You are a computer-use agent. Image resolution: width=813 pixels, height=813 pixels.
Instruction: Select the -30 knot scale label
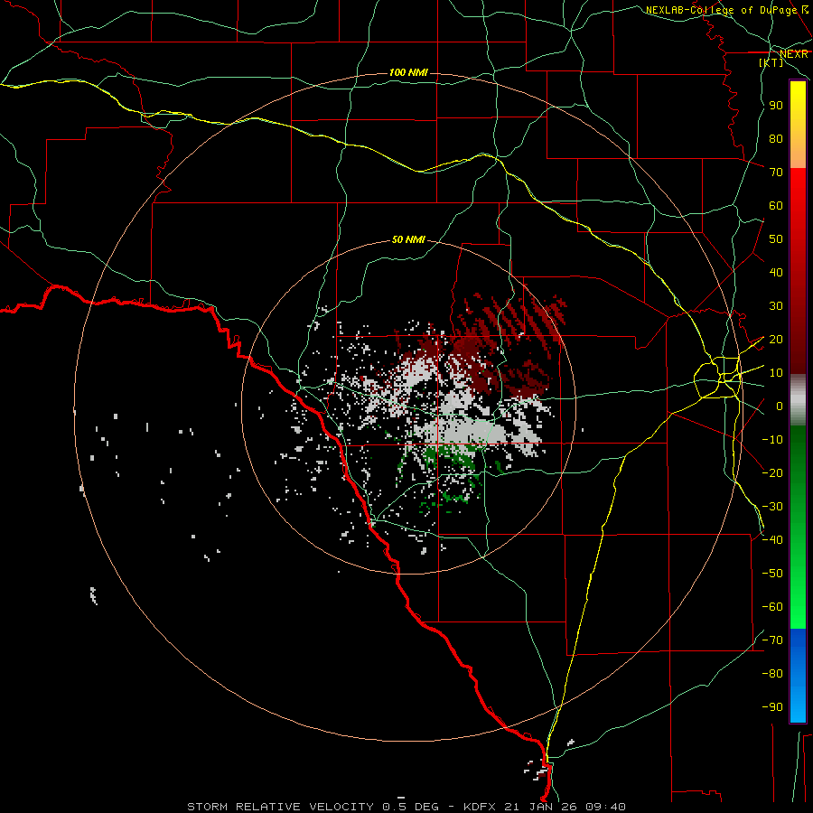pos(772,507)
